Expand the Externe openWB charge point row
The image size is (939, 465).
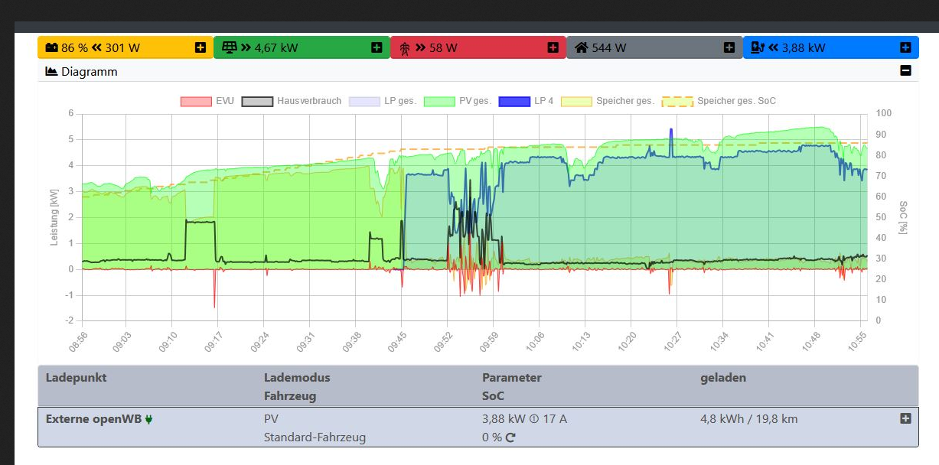coord(905,418)
